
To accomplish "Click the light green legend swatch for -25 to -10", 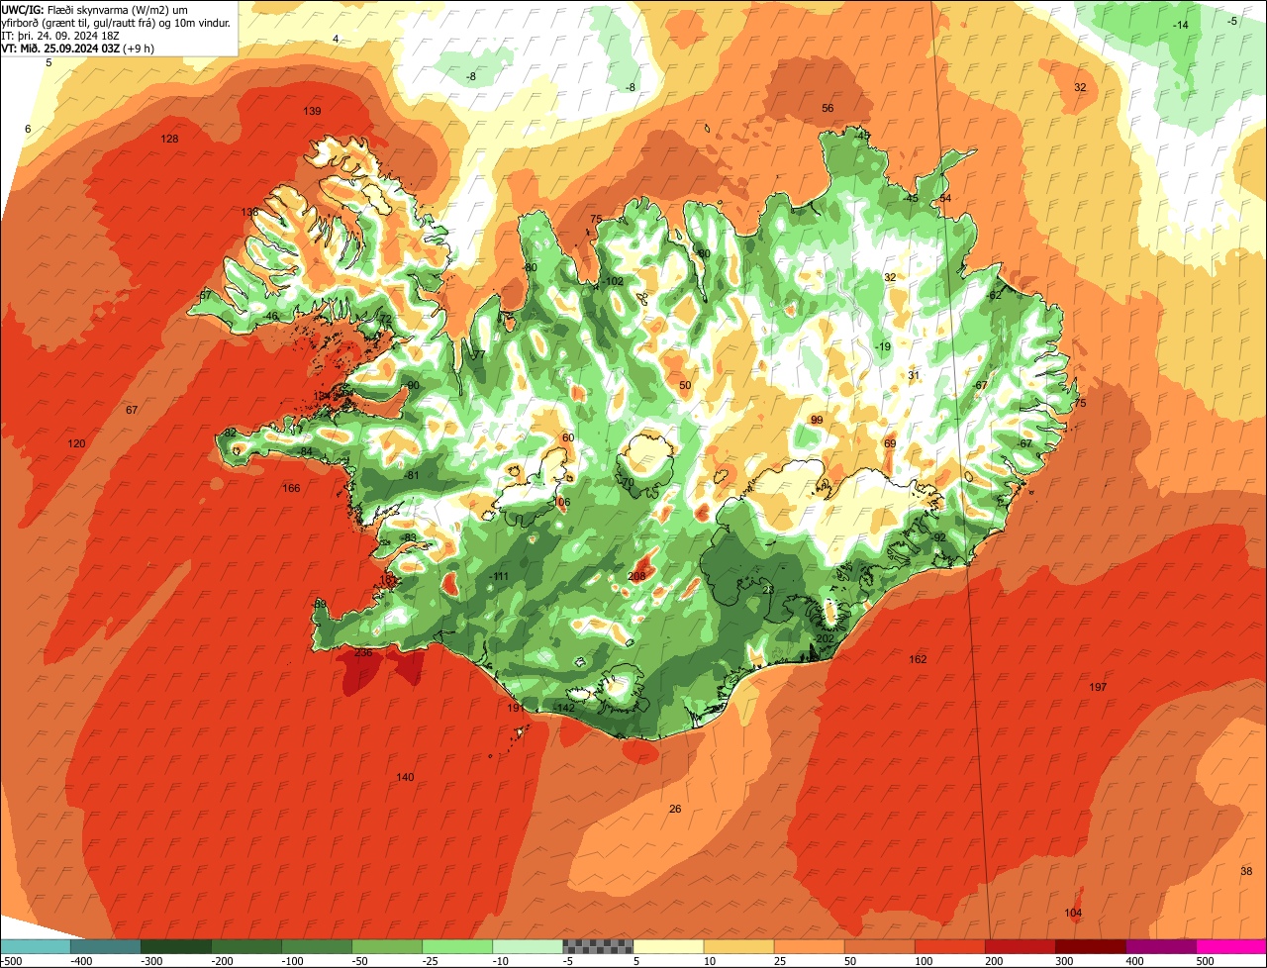I will tap(457, 946).
